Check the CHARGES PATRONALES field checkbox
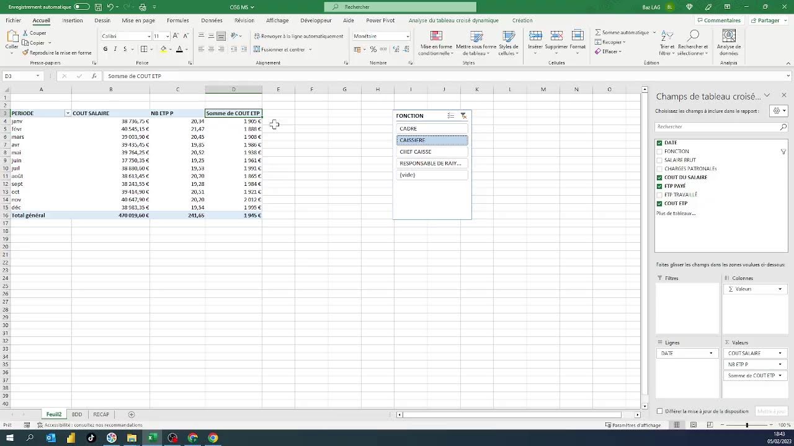The image size is (794, 446). click(x=659, y=168)
